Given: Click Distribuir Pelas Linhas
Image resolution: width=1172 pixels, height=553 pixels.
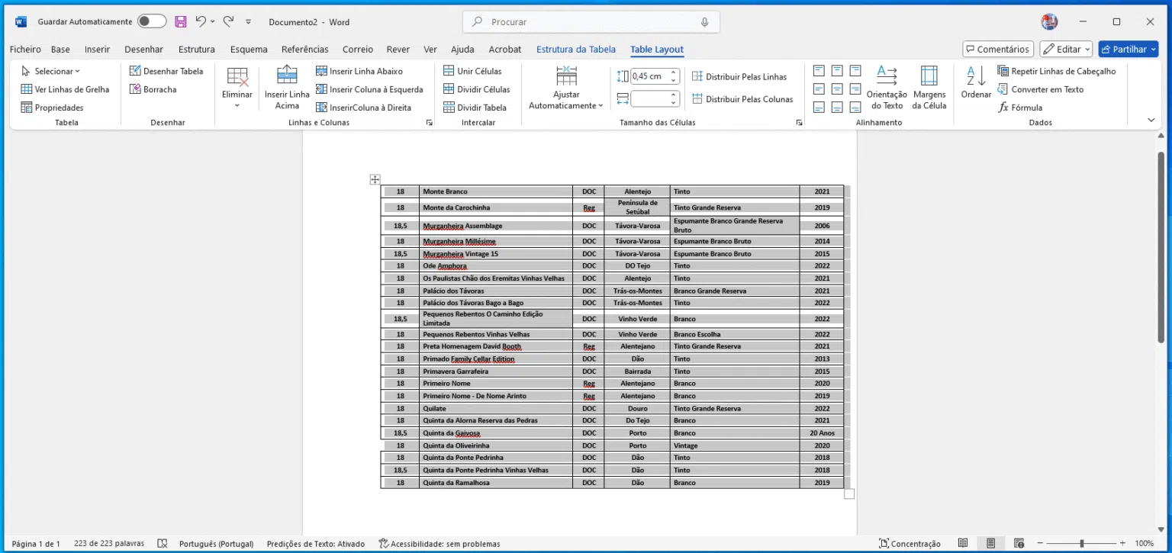Looking at the screenshot, I should click(739, 76).
